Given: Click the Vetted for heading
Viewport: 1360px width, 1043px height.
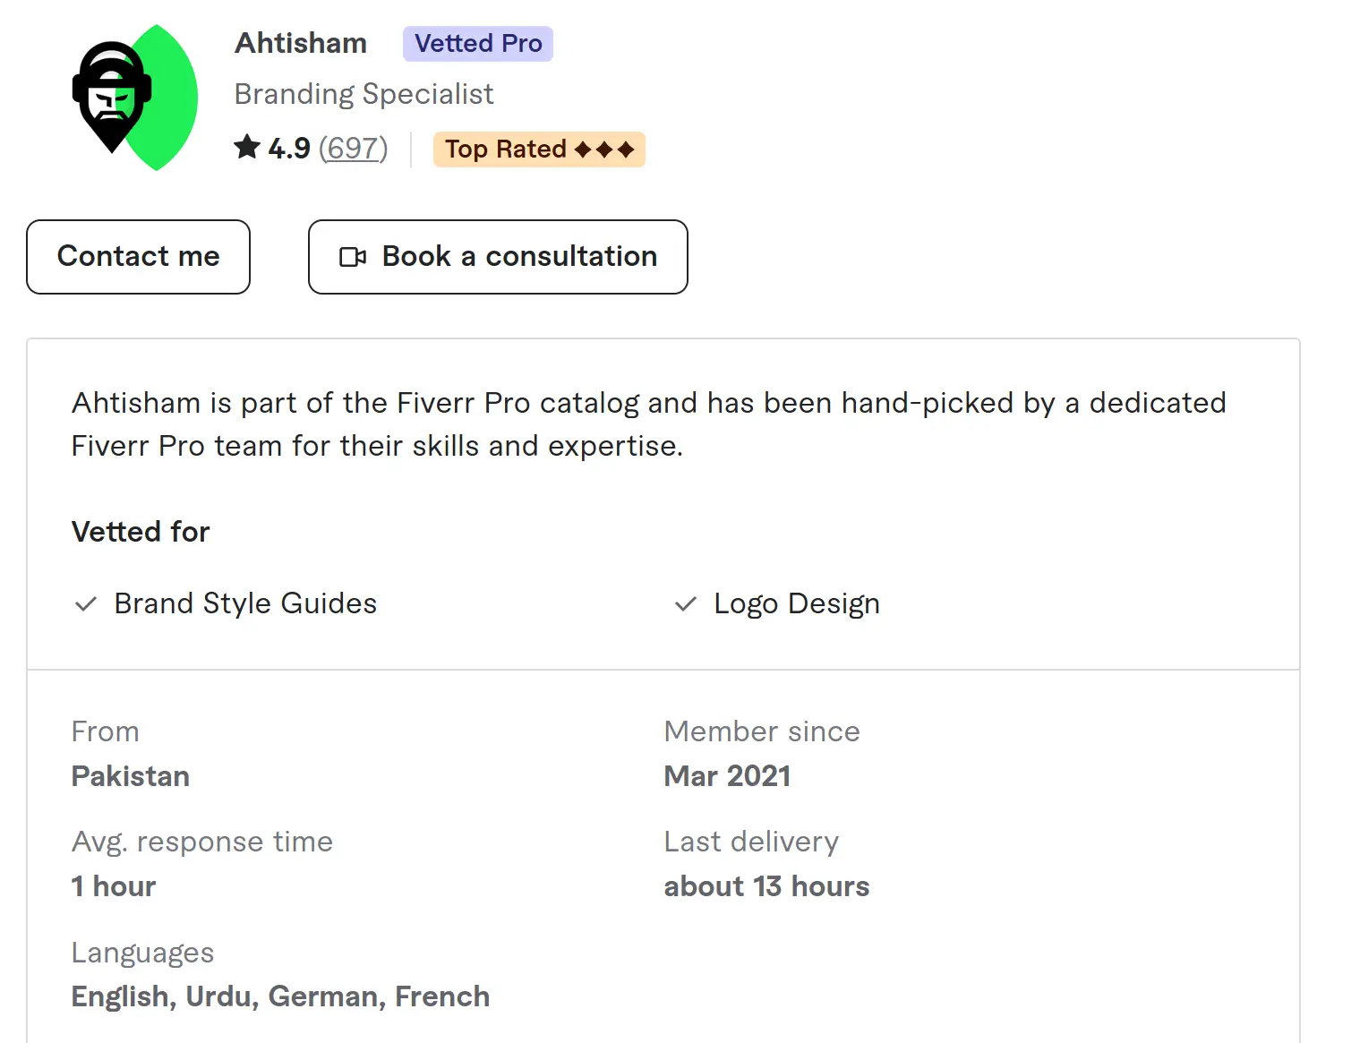Looking at the screenshot, I should [141, 532].
